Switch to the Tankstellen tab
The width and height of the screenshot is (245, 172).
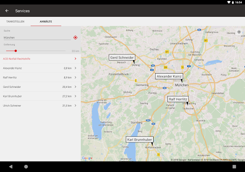coord(15,21)
